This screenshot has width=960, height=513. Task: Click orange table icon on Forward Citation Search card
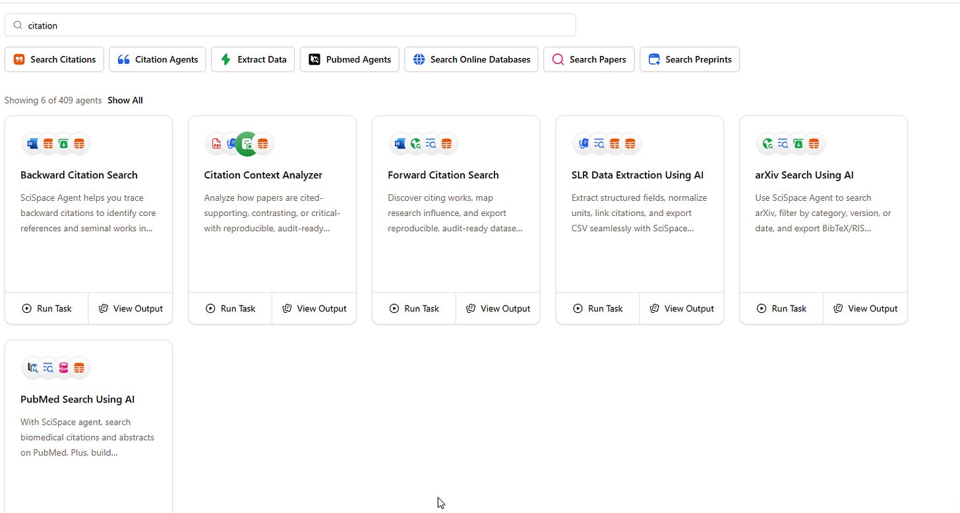pos(446,144)
